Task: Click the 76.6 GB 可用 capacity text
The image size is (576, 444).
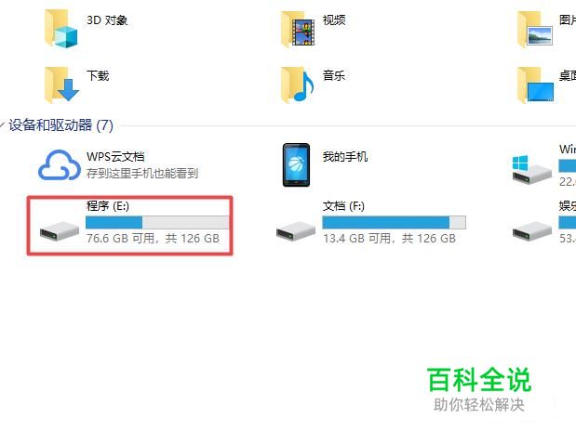Action: [x=120, y=239]
